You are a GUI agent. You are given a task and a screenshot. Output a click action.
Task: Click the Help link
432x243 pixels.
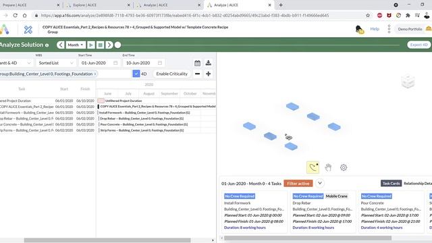(375, 29)
